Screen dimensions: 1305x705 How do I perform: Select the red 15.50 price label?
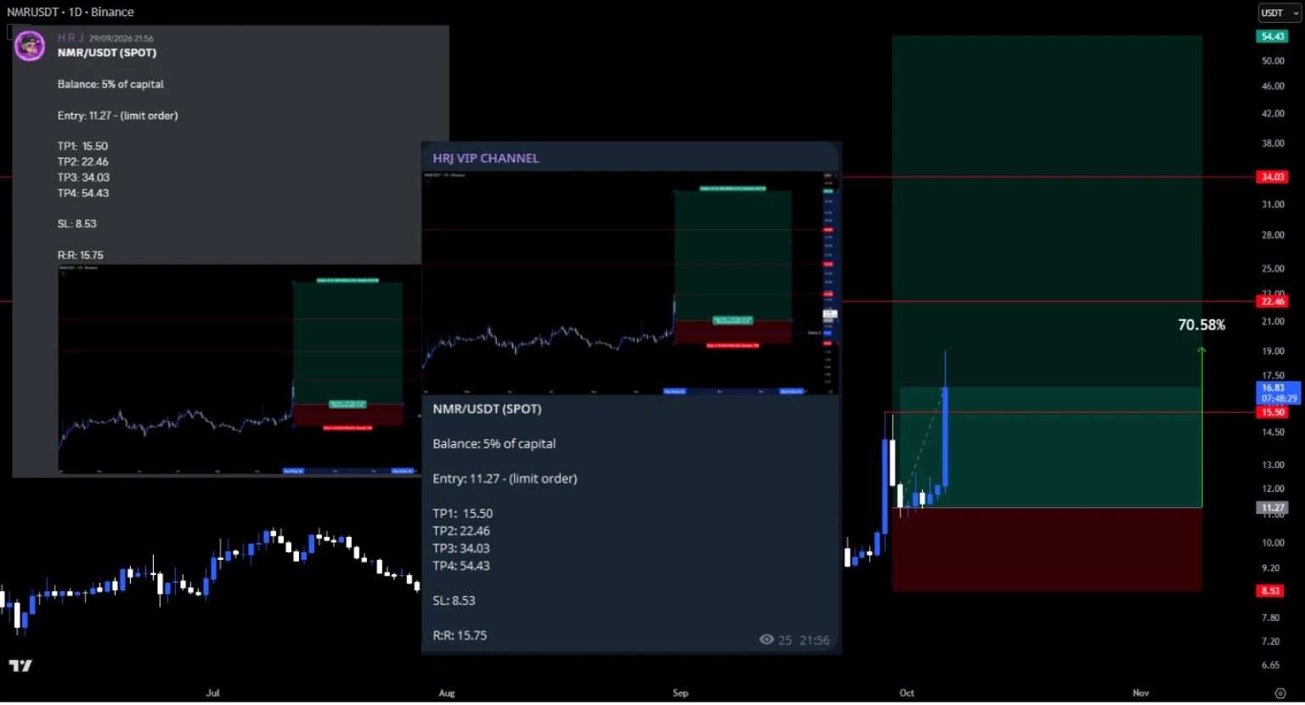(1273, 412)
